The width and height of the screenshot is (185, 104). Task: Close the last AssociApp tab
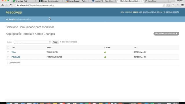pyautogui.click(x=168, y=1)
